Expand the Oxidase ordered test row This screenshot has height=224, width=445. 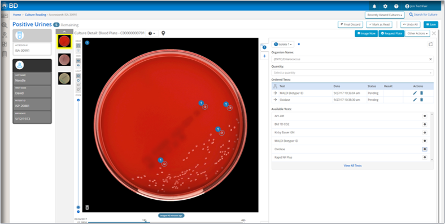(x=274, y=100)
